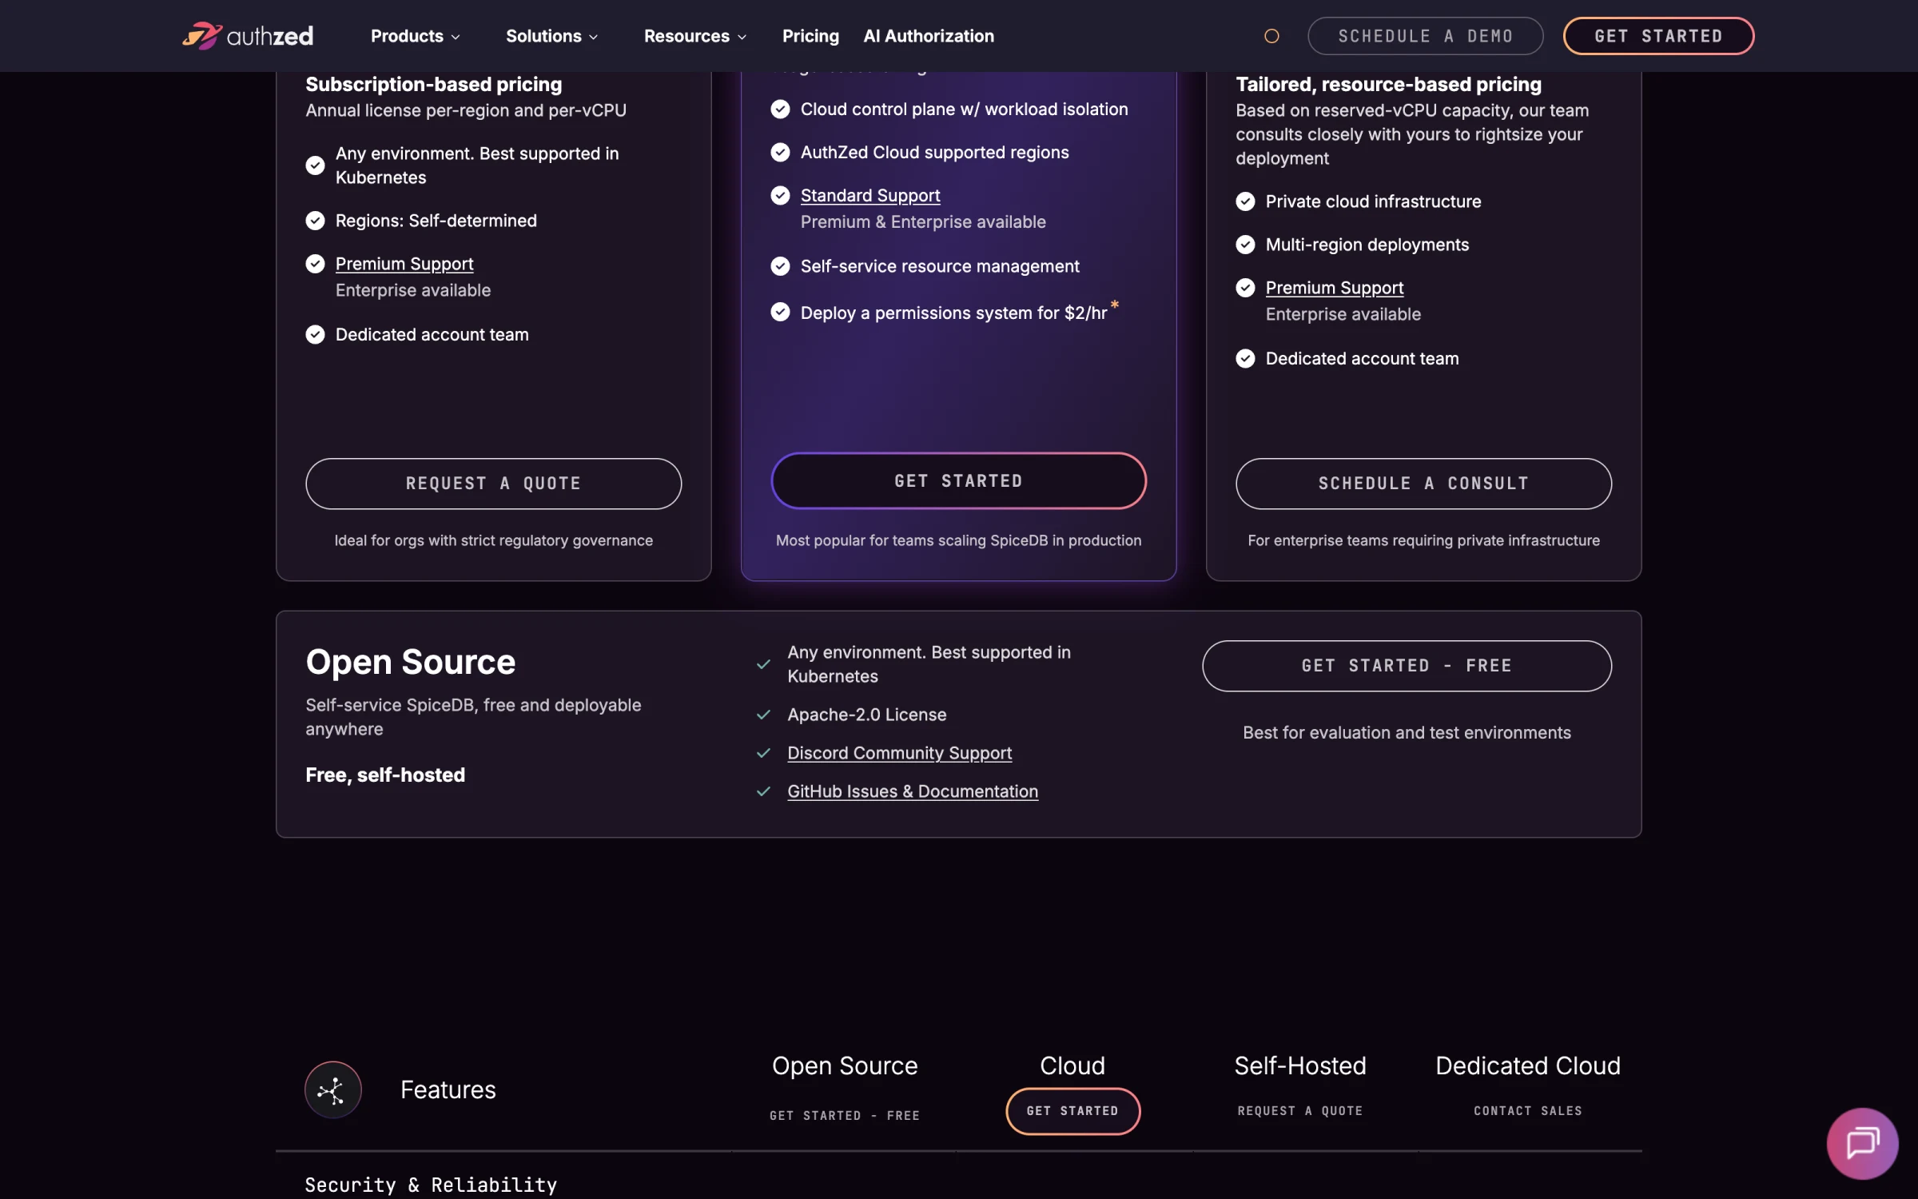Click the Schedule a Consult button
1918x1199 pixels.
[x=1423, y=484]
